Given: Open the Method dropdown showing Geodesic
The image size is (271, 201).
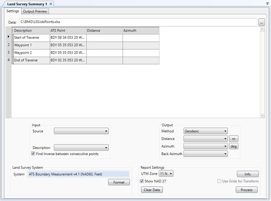Looking at the screenshot, I should click(205, 131).
